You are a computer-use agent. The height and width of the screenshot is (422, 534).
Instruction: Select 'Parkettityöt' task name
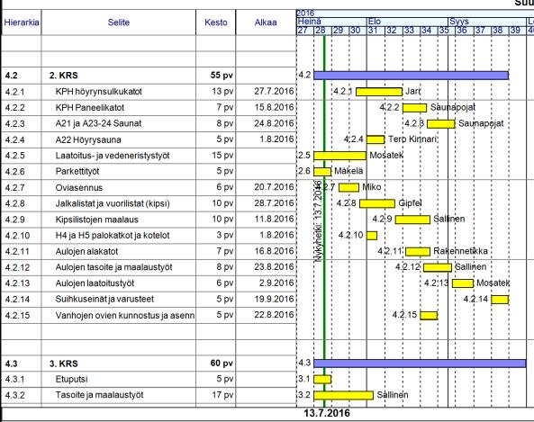[x=77, y=171]
